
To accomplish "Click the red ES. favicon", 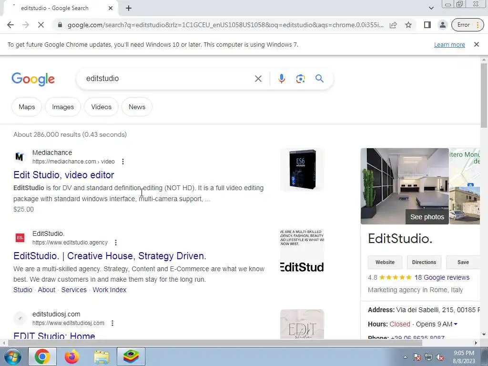I will [x=20, y=238].
